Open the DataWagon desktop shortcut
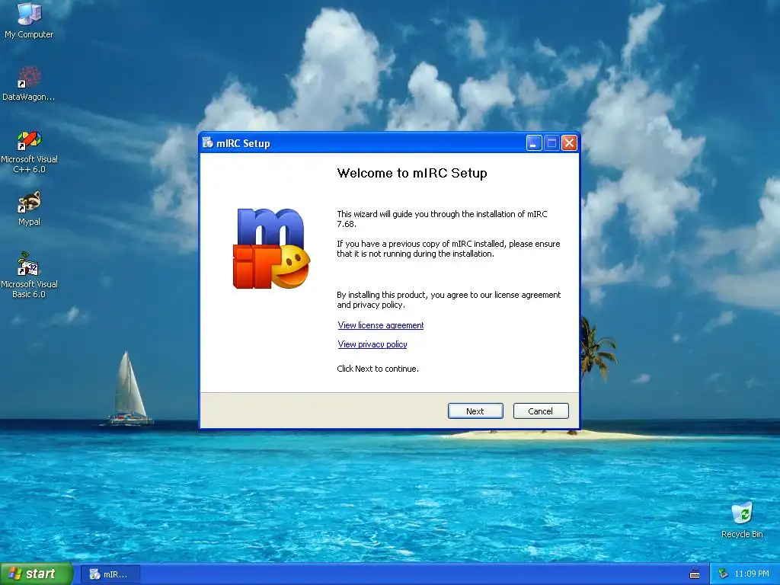This screenshot has width=780, height=585. tap(29, 83)
